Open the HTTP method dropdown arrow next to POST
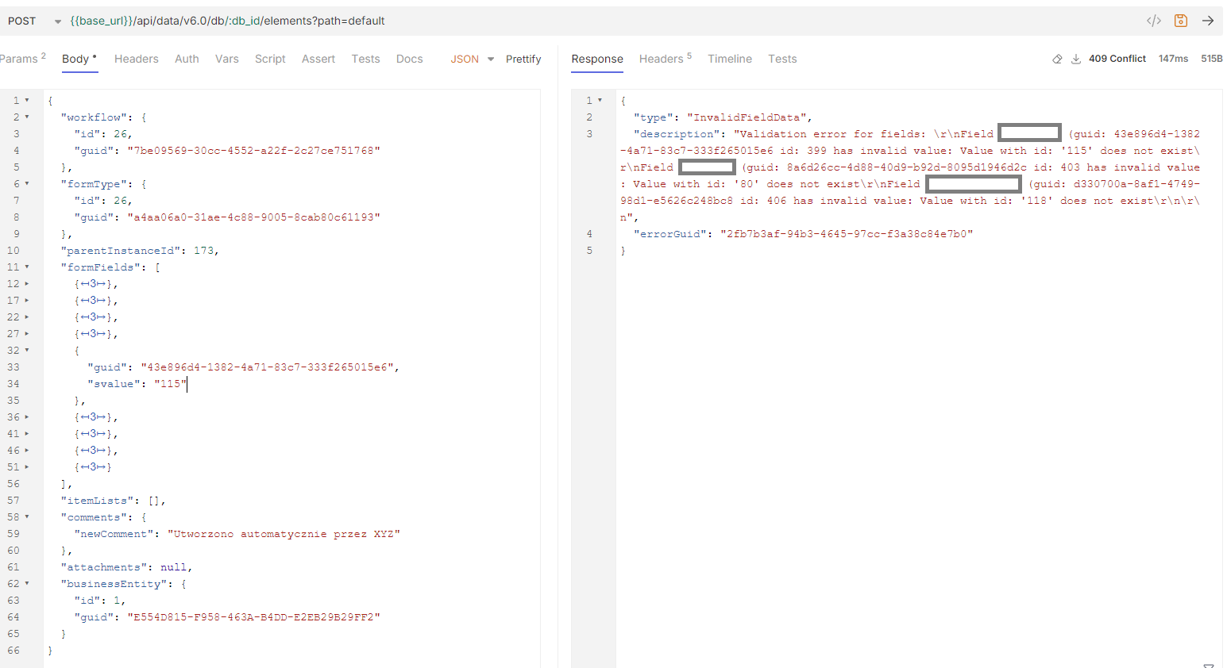 click(58, 21)
